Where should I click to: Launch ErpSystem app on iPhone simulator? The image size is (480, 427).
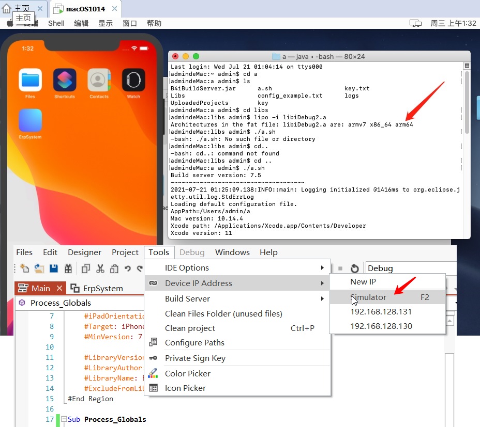click(x=30, y=120)
